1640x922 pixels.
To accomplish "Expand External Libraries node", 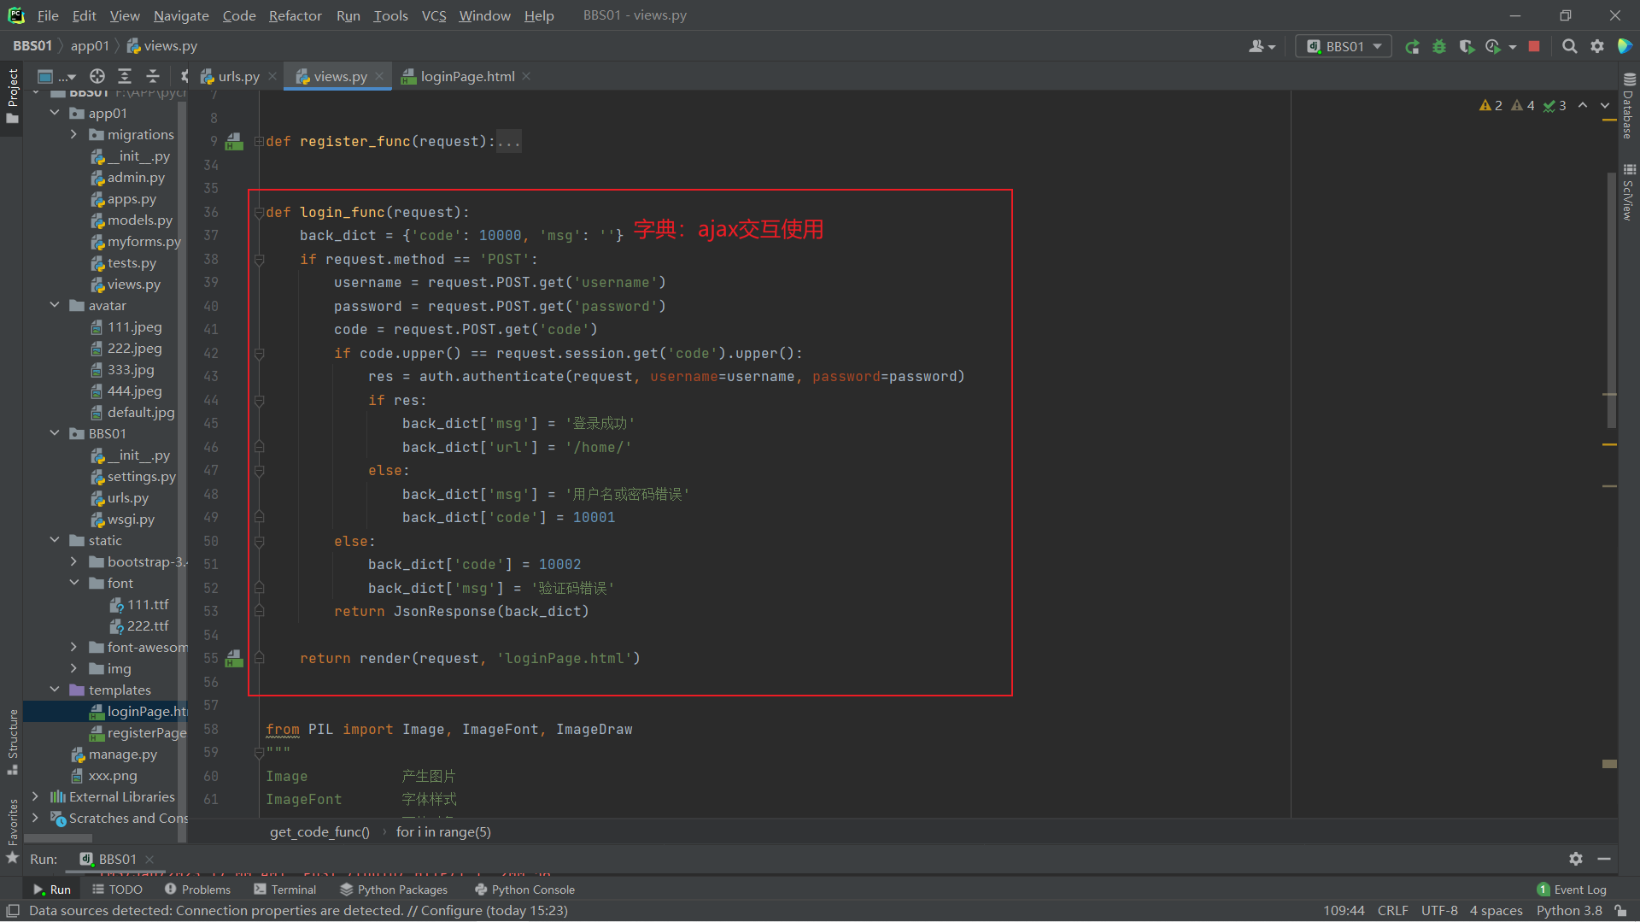I will [35, 796].
